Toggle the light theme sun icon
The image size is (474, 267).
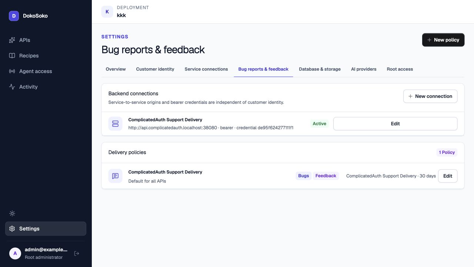(12, 213)
